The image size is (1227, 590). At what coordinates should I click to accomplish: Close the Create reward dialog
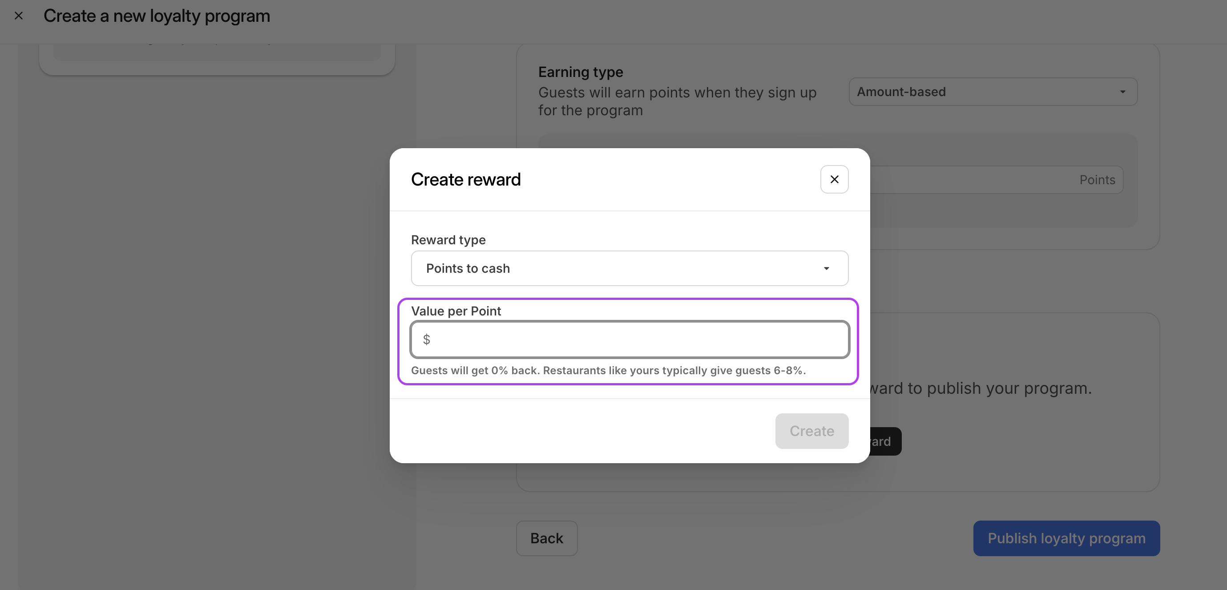[834, 179]
